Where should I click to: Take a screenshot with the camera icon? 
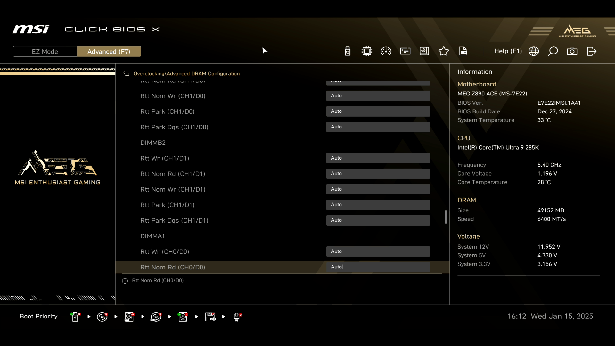pyautogui.click(x=572, y=51)
